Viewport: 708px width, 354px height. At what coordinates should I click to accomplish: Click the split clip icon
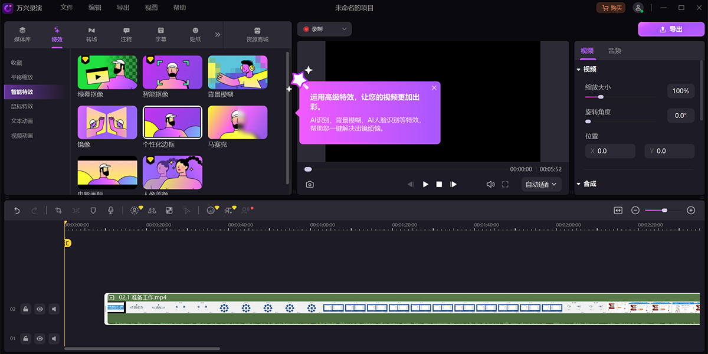pos(76,210)
